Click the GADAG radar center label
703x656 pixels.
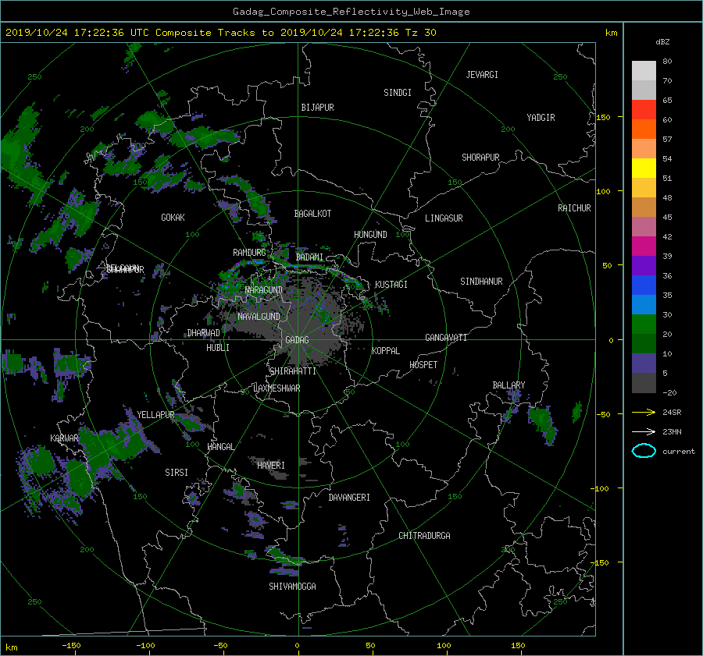(x=297, y=340)
